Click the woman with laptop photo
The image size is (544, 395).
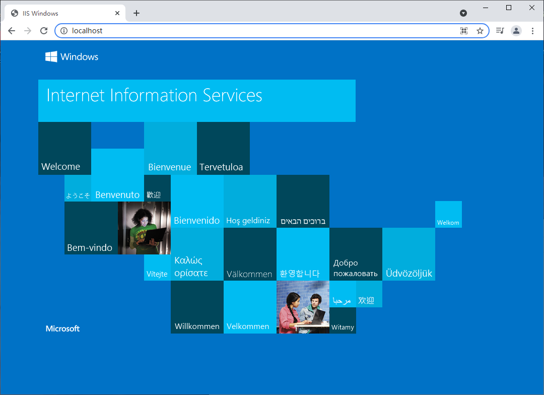coord(145,228)
